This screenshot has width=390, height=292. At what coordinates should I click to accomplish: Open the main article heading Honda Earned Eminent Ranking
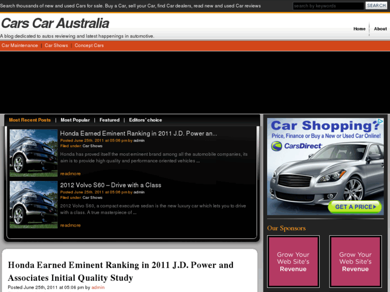coord(121,272)
